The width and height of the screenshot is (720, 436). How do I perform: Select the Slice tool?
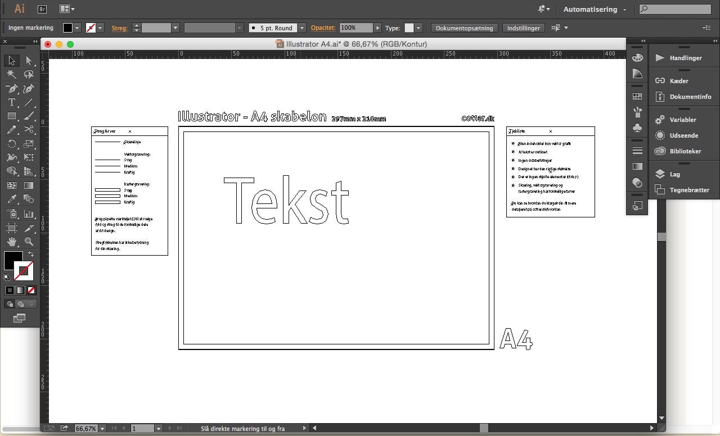point(29,228)
